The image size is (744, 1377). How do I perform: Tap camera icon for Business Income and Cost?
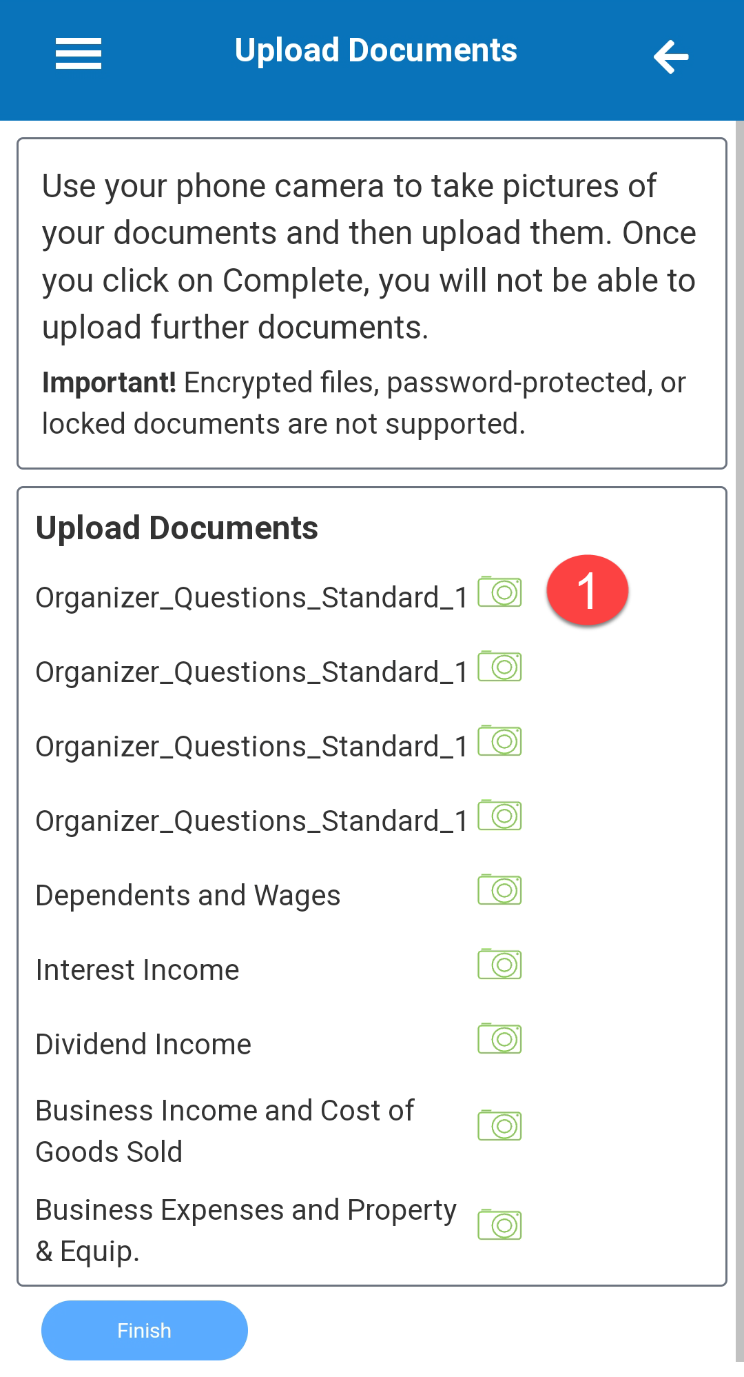pos(500,1125)
